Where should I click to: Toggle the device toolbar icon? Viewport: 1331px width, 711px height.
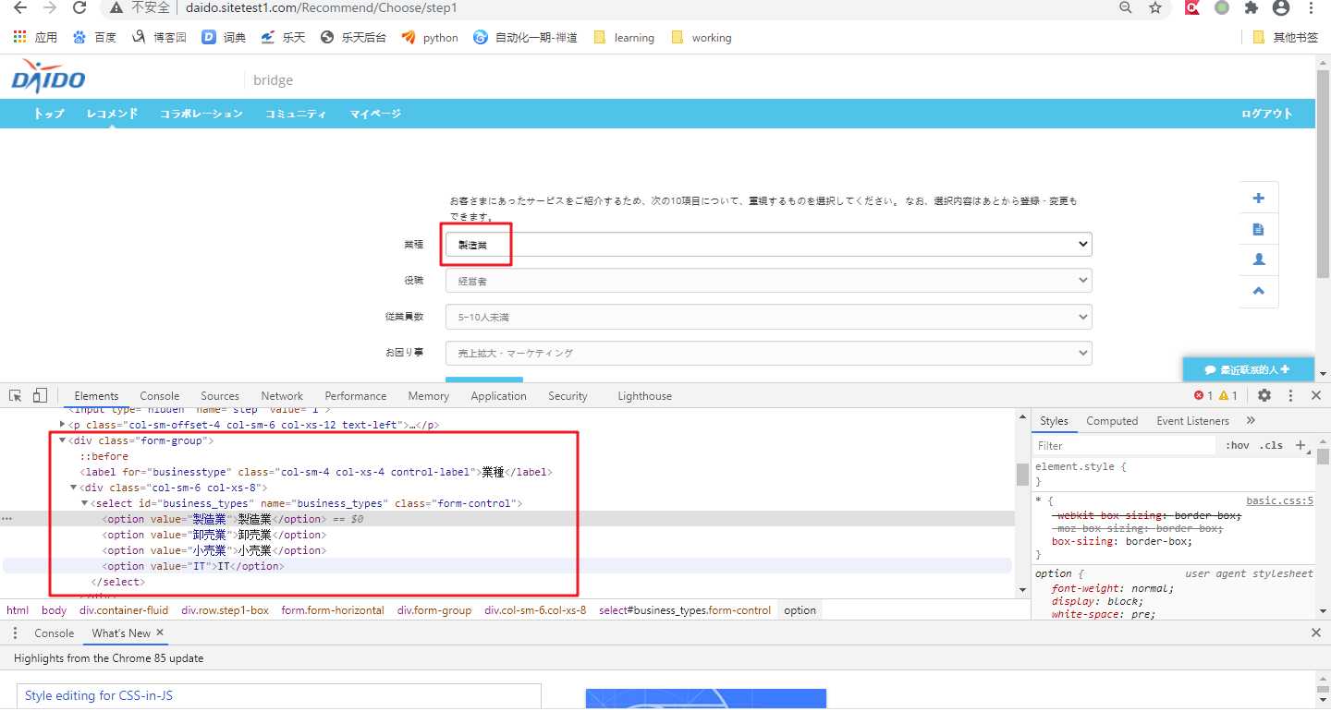pos(40,395)
